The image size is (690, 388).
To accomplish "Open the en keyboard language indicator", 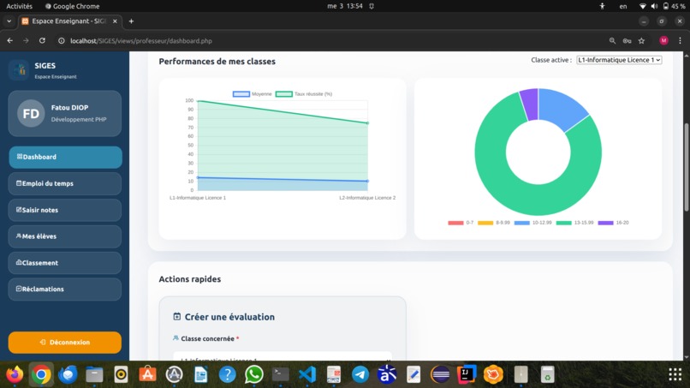I will (623, 6).
